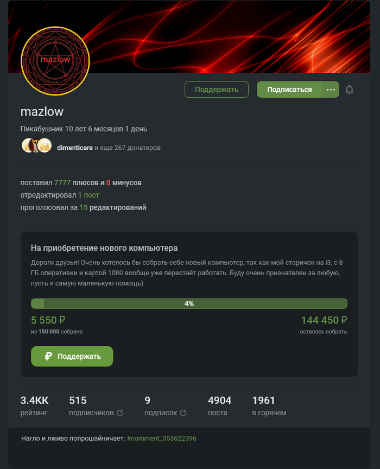Click the outlined Поддержать button near the top
This screenshot has width=380, height=469.
217,90
